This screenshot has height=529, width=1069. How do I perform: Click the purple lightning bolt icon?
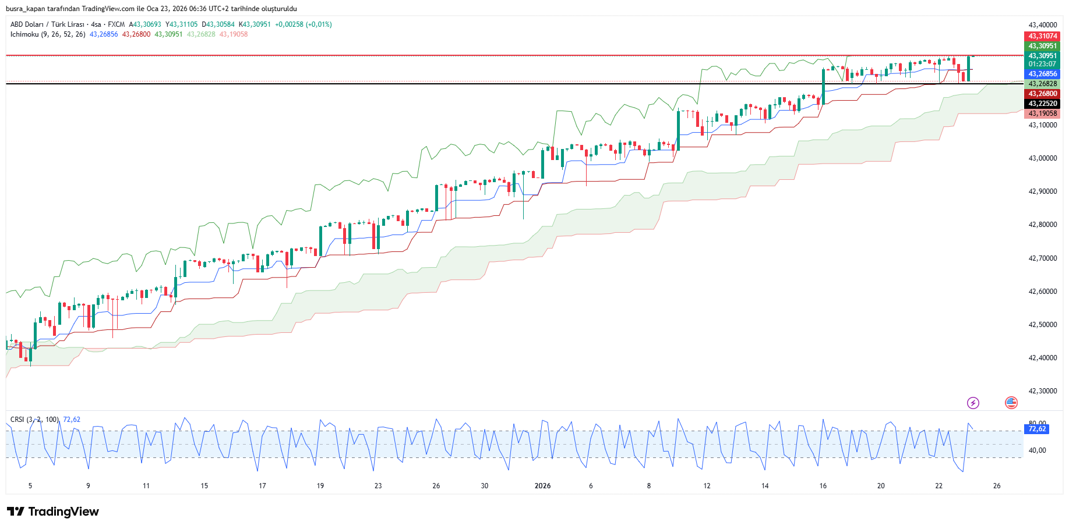click(x=973, y=403)
